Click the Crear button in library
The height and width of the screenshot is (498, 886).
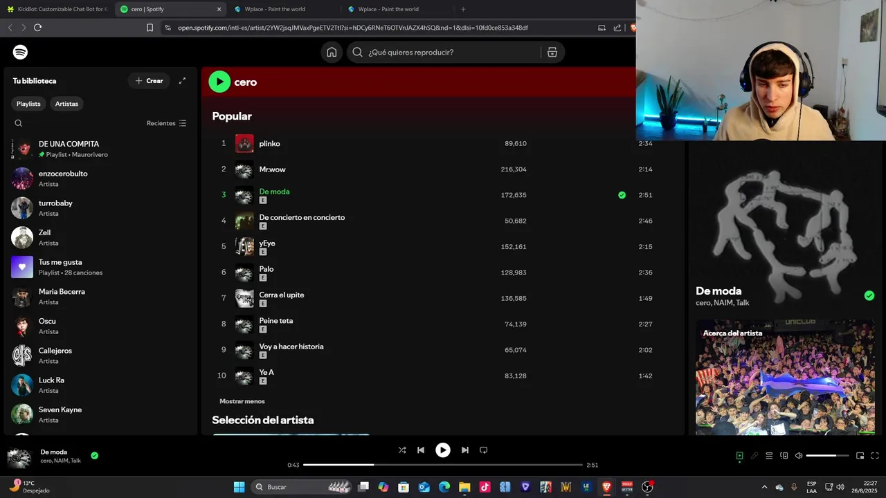tap(149, 81)
